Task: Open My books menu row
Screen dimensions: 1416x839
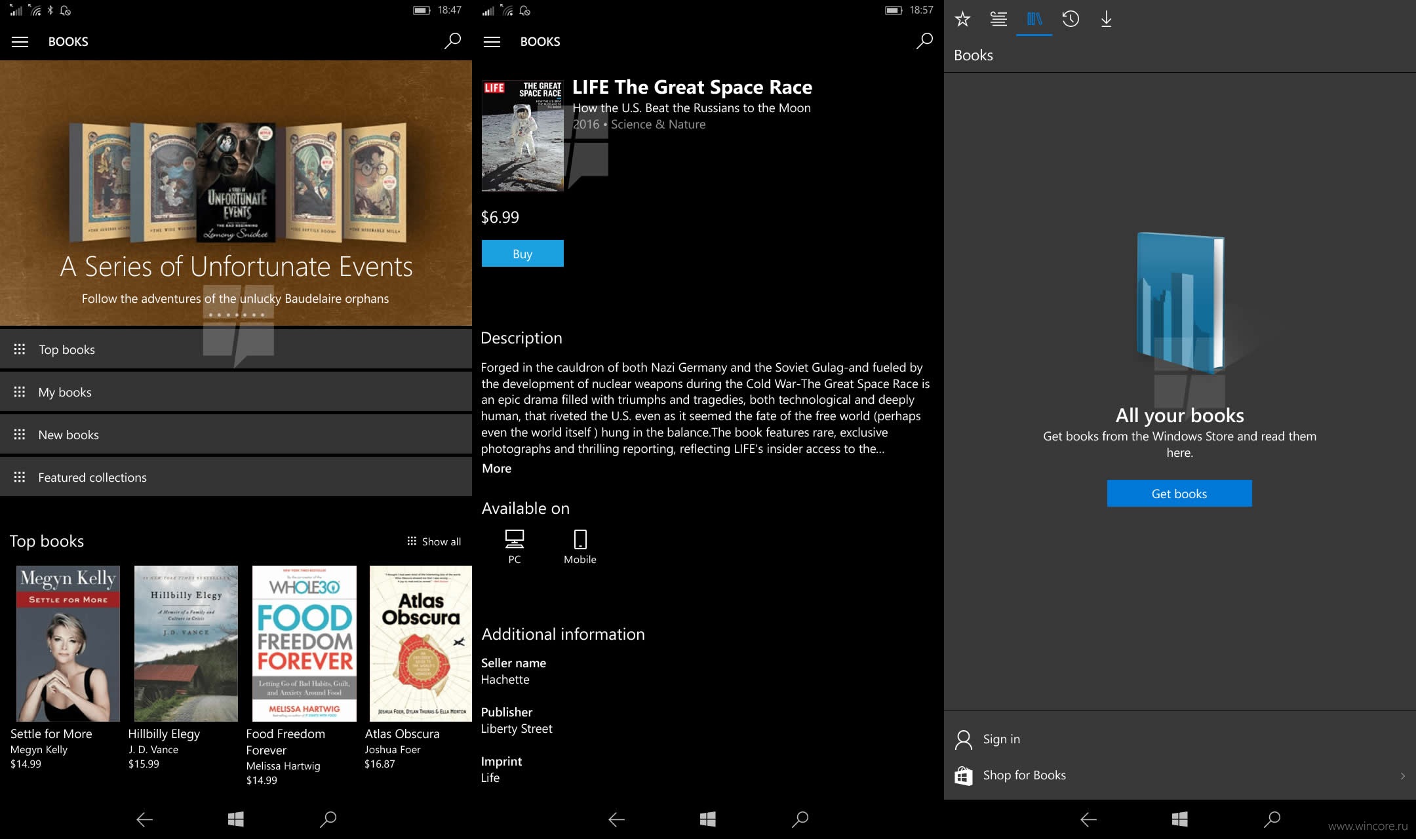Action: [x=236, y=392]
